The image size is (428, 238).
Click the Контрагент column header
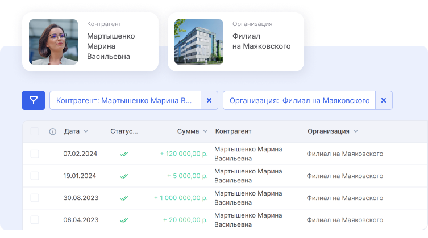tap(233, 131)
